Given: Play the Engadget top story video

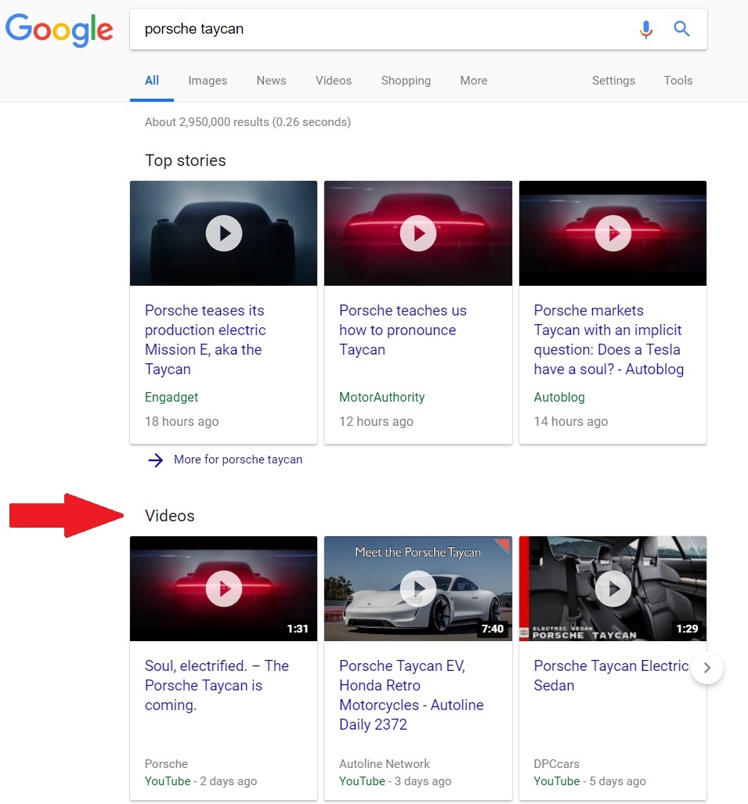Looking at the screenshot, I should pos(224,233).
